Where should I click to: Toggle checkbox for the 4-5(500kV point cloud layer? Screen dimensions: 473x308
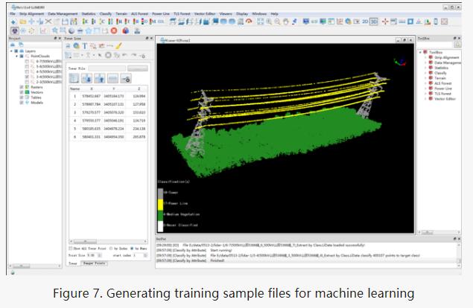(x=27, y=71)
